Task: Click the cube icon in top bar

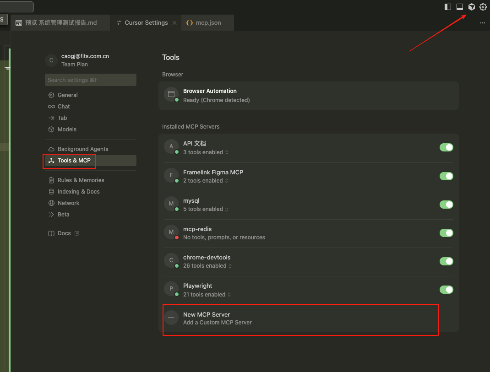Action: [x=471, y=7]
